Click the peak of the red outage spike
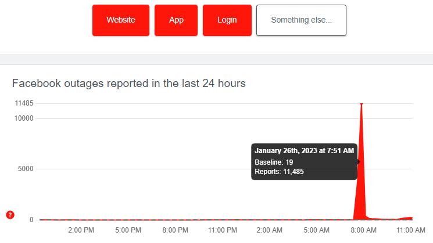This screenshot has height=243, width=433. [362, 104]
